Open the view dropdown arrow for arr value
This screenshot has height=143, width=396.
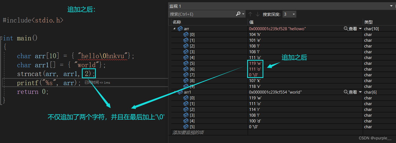tap(360, 29)
